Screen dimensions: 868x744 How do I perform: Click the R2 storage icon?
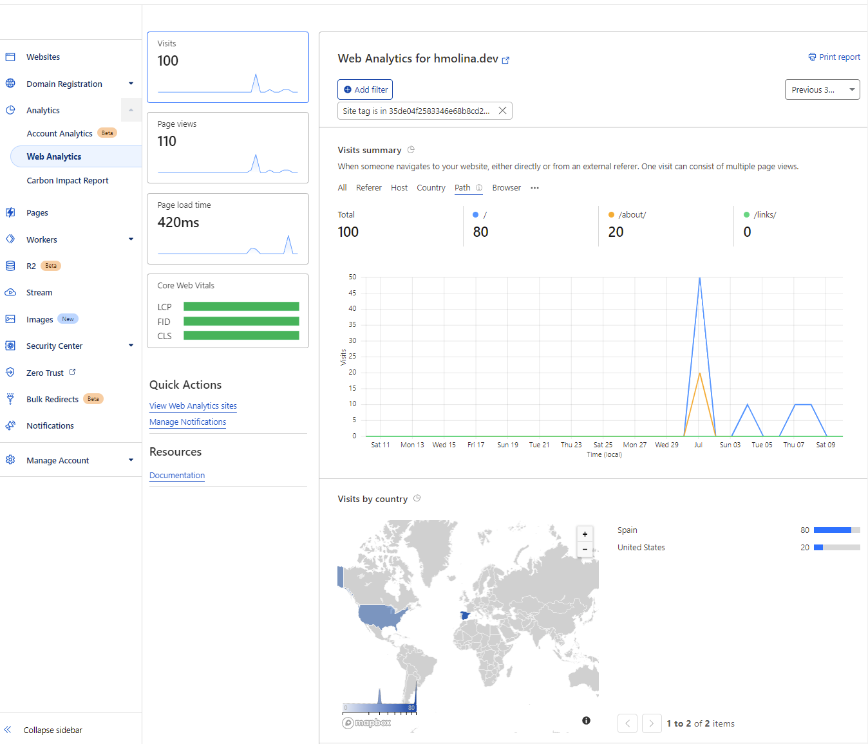point(10,265)
